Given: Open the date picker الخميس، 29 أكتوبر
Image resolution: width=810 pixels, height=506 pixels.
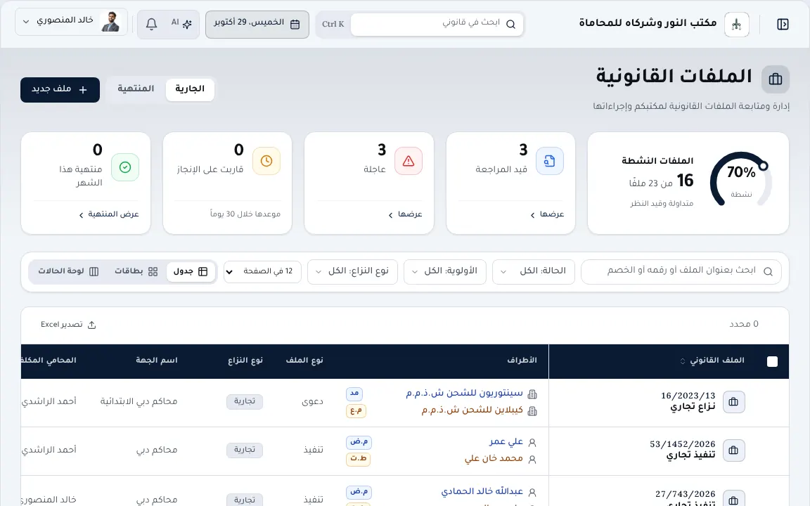Looking at the screenshot, I should point(257,25).
